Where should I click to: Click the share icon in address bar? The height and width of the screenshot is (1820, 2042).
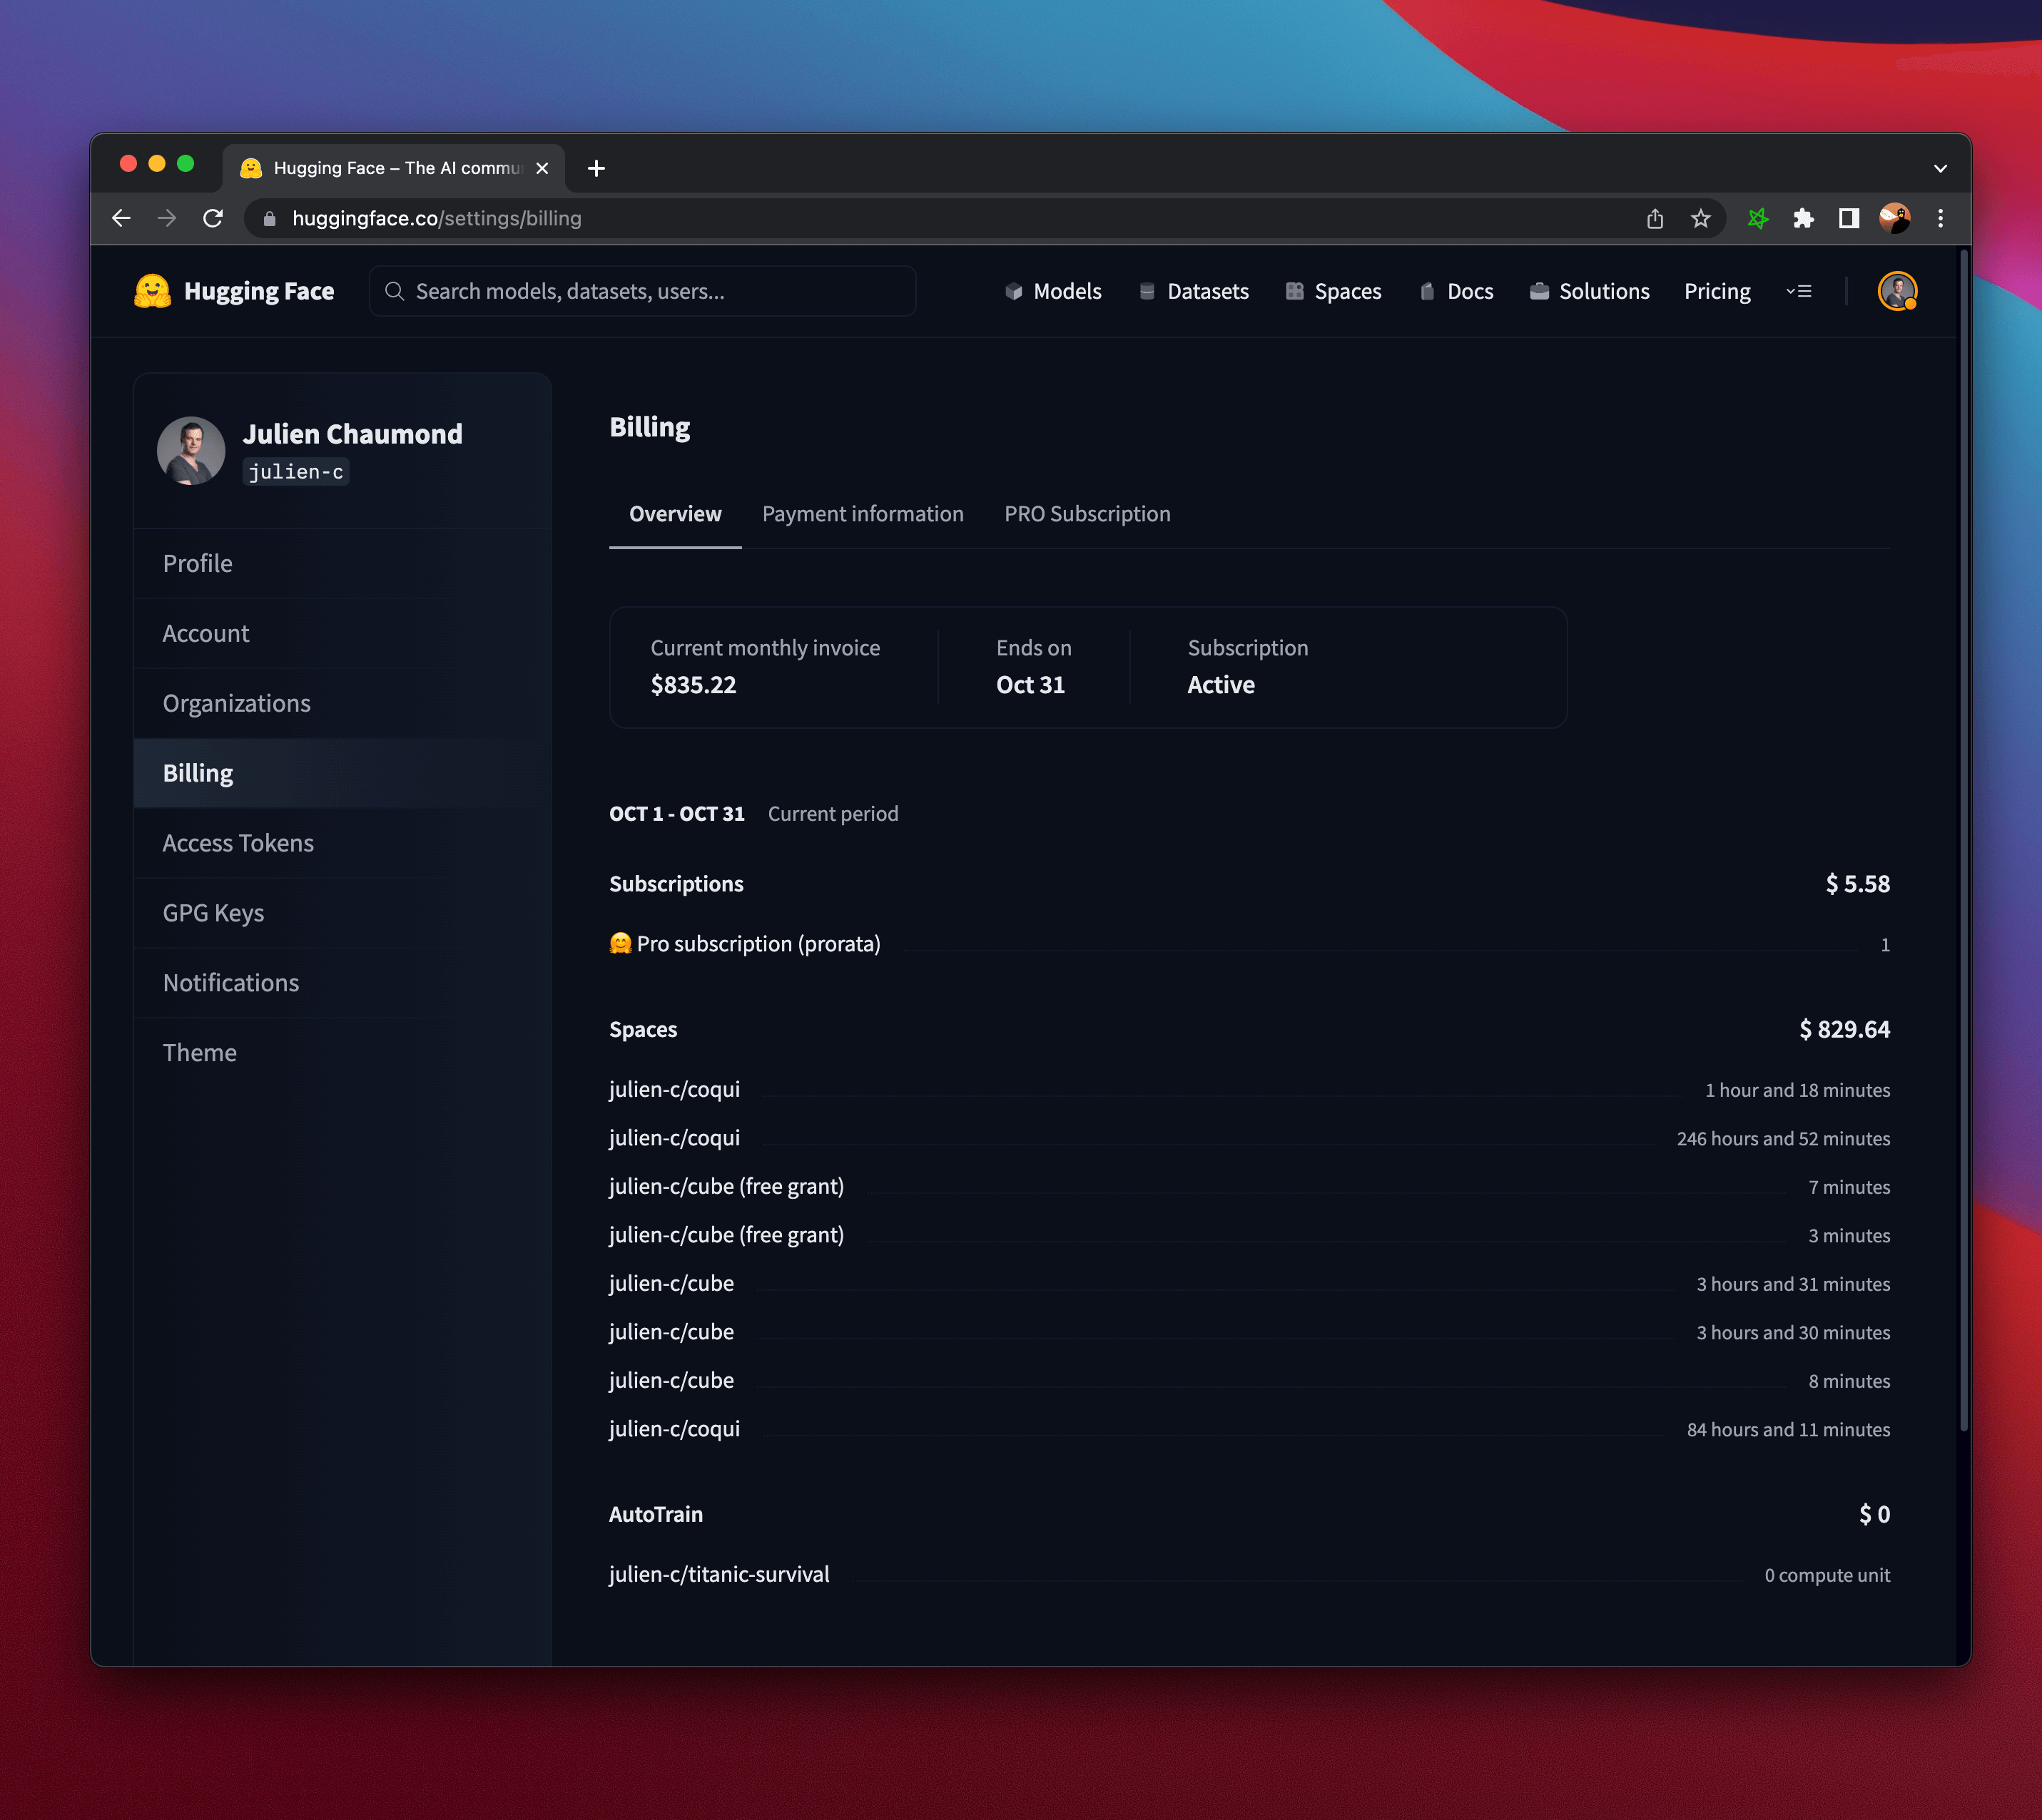1655,218
